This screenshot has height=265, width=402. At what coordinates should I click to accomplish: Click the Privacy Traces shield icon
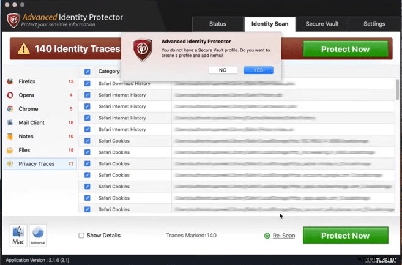click(x=10, y=164)
